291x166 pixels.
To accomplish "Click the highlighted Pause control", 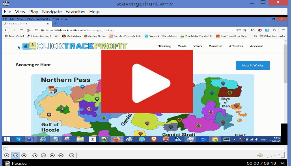I will (x=16, y=155).
